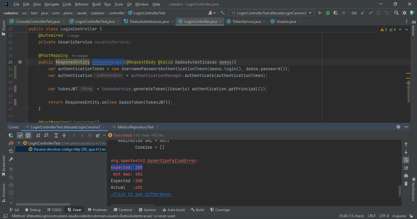Open the CRLF line separator selector
Screen dimensions: 417x219
[x=372, y=216]
